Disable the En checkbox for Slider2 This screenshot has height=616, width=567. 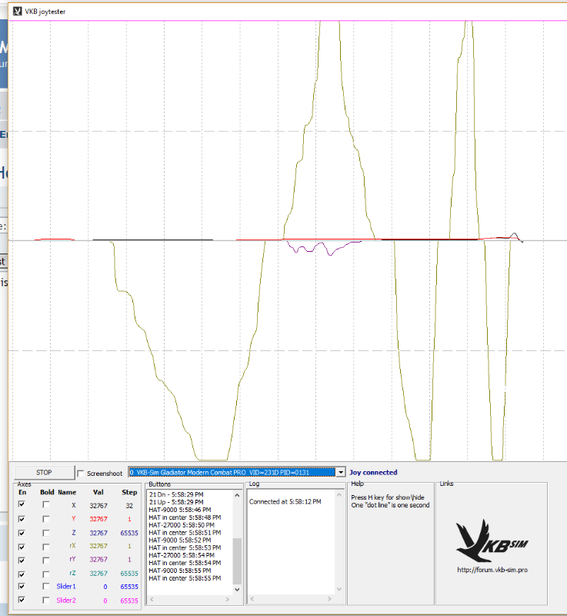point(22,600)
